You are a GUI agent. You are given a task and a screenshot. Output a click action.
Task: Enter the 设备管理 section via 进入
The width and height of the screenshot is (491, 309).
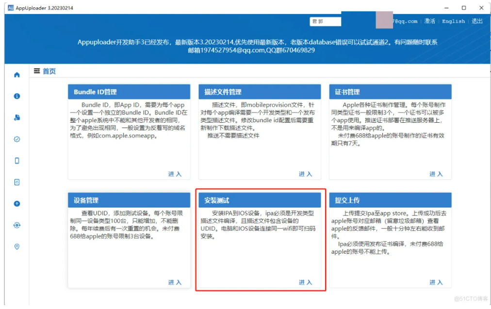(175, 282)
